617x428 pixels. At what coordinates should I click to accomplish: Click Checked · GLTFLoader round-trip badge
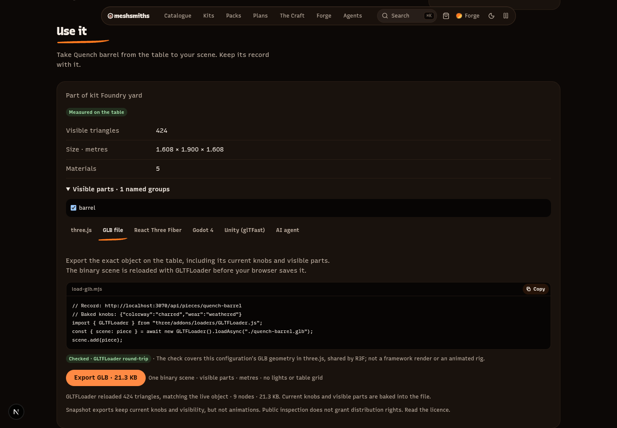tap(108, 359)
